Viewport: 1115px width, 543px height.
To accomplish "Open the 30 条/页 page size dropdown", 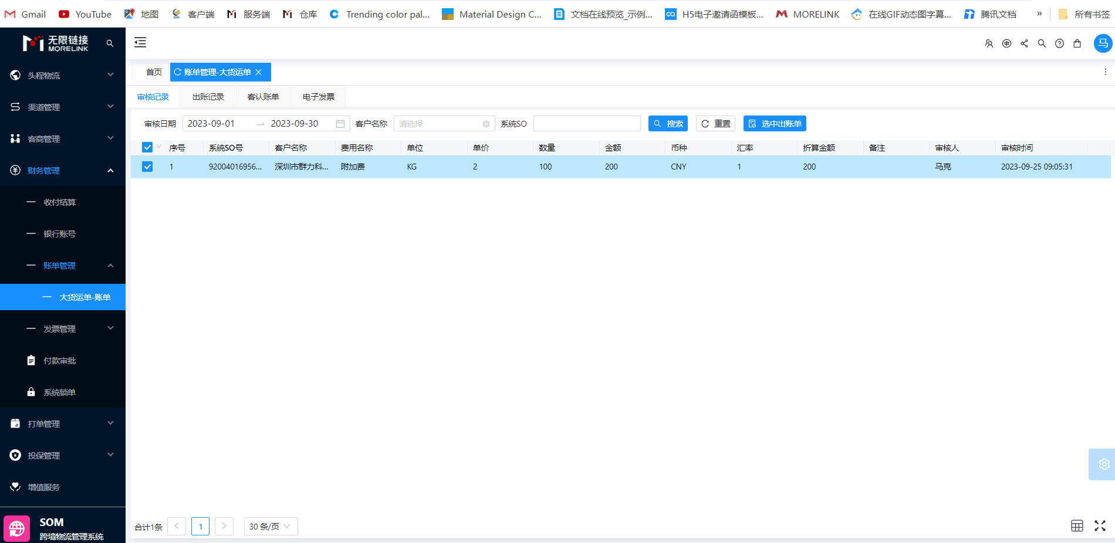I will click(x=271, y=527).
